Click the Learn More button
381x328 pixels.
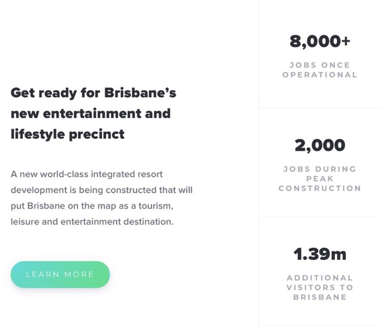point(60,274)
